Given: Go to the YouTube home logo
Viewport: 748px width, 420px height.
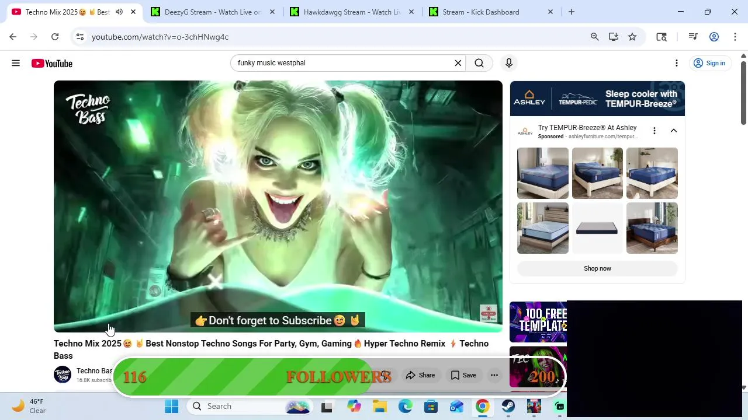Looking at the screenshot, I should (52, 63).
